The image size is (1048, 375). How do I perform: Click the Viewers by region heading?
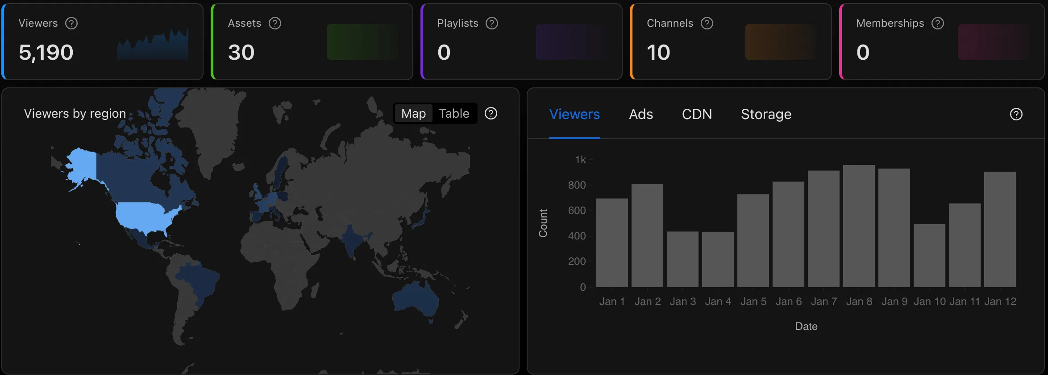coord(75,114)
